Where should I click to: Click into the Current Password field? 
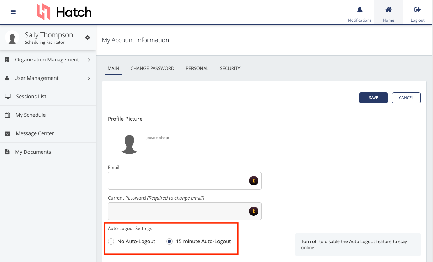pos(185,211)
